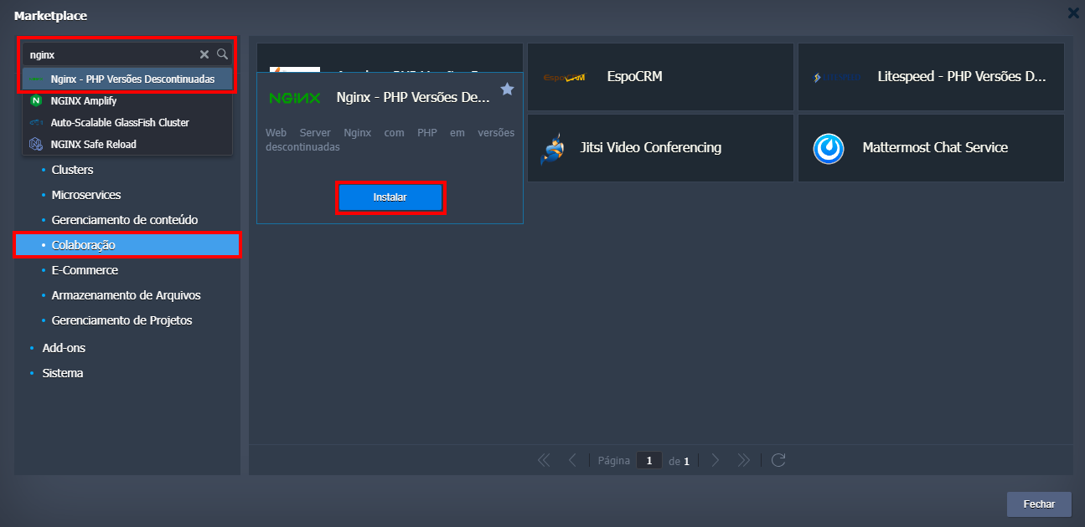Go to the first page
The height and width of the screenshot is (527, 1085).
coord(544,460)
